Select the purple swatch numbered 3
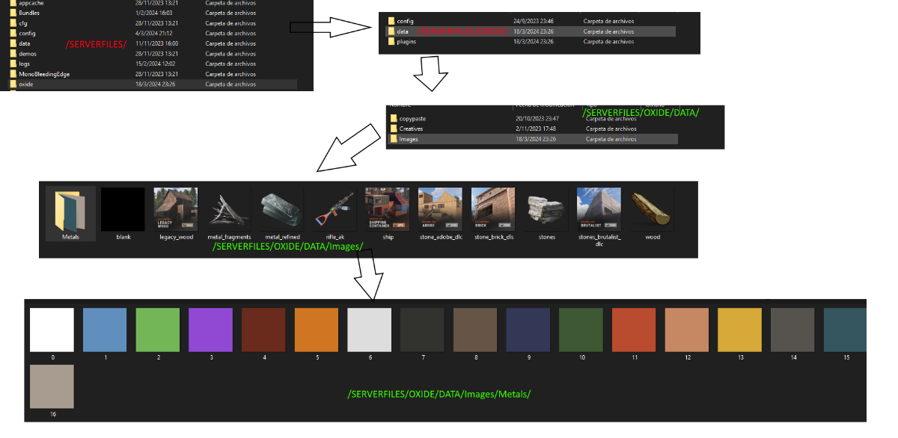The height and width of the screenshot is (438, 898). [x=211, y=330]
